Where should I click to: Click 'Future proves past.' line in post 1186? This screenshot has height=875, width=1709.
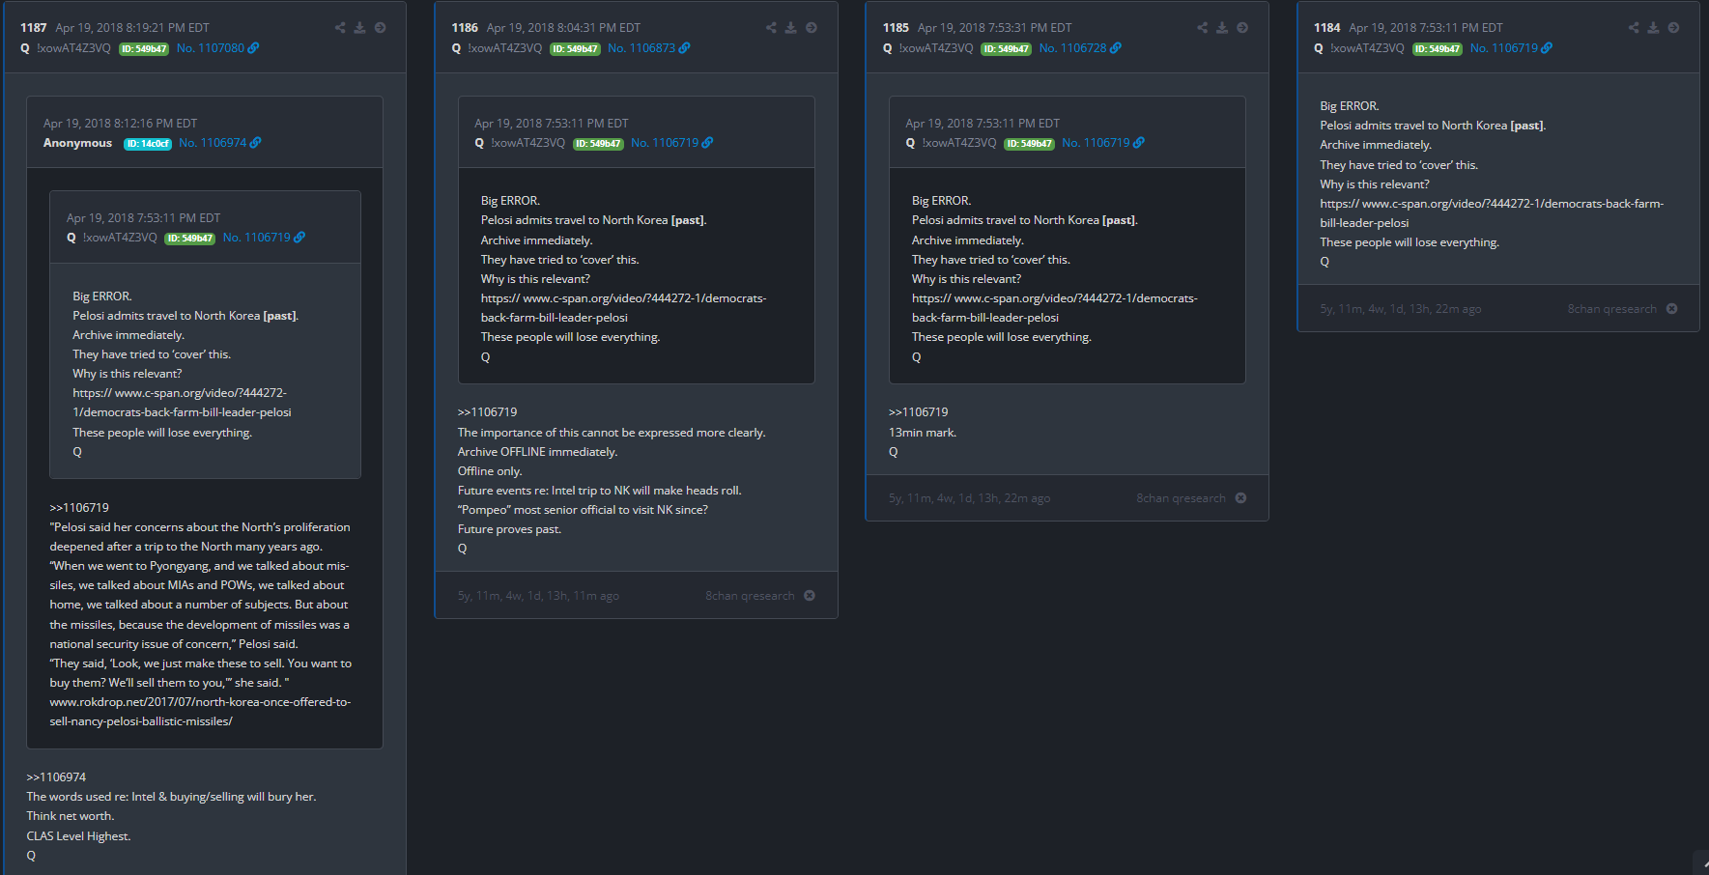tap(509, 529)
